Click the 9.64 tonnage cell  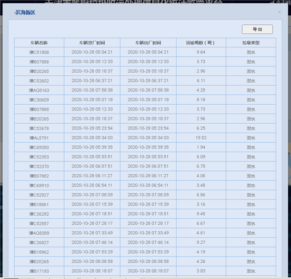[x=201, y=52]
